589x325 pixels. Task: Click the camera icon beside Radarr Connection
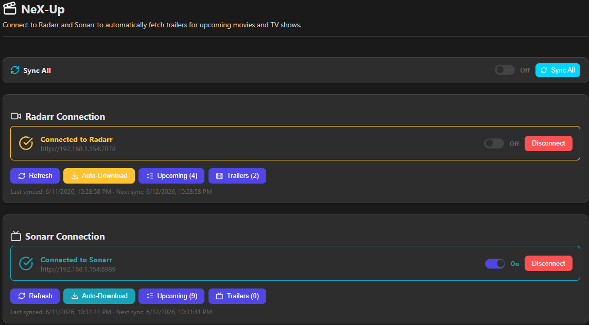click(16, 116)
